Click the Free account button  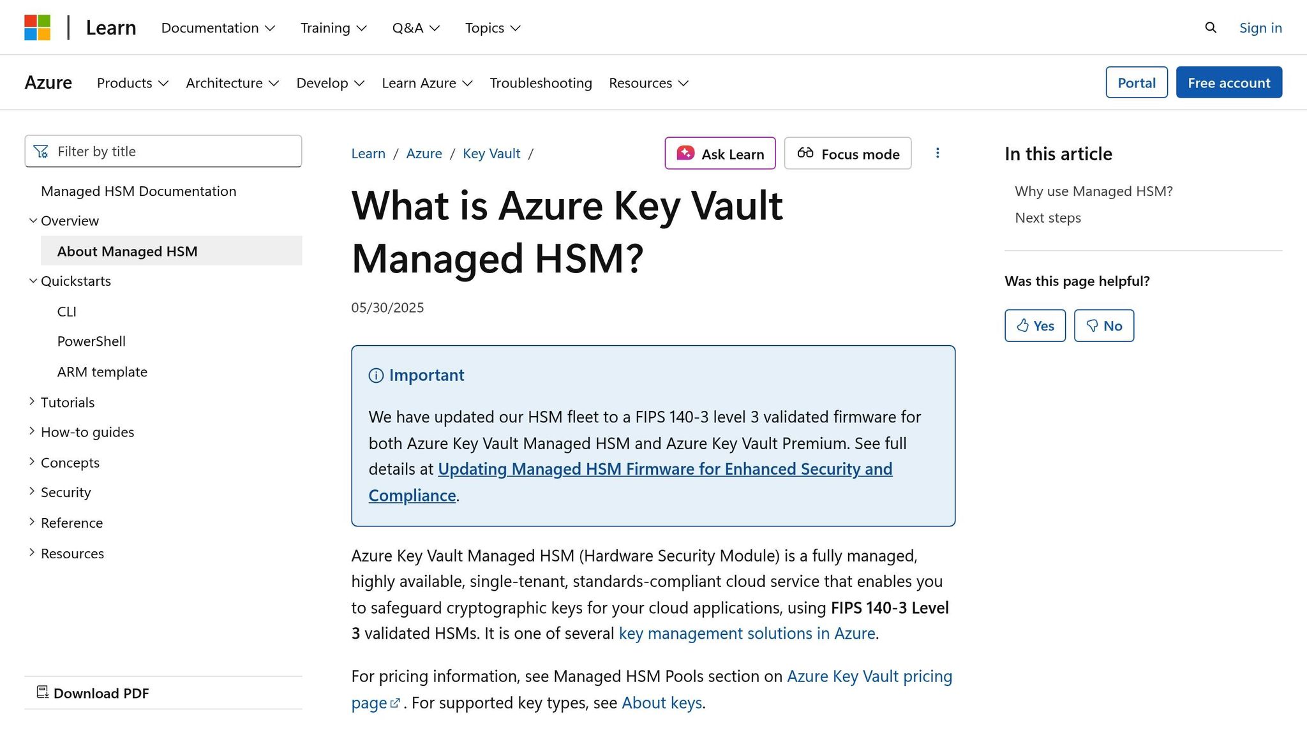point(1229,83)
